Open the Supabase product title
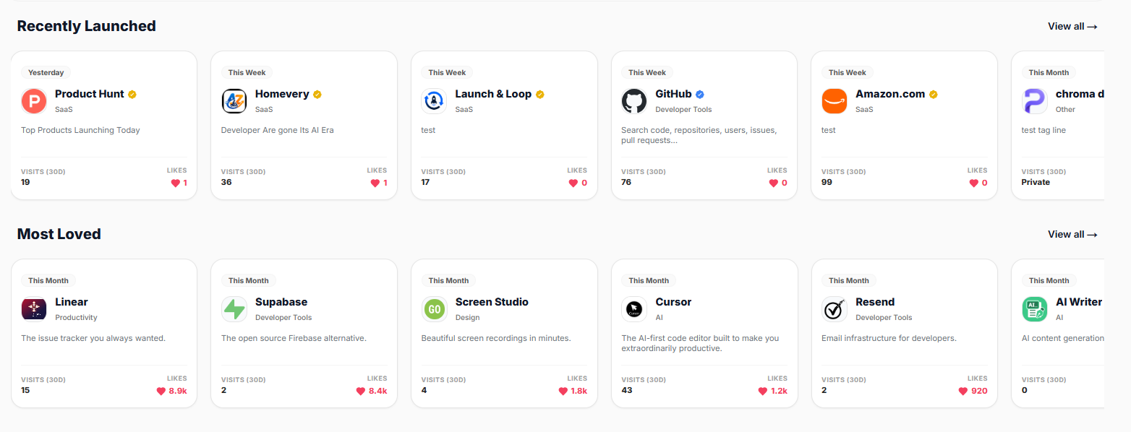1131x432 pixels. tap(281, 302)
